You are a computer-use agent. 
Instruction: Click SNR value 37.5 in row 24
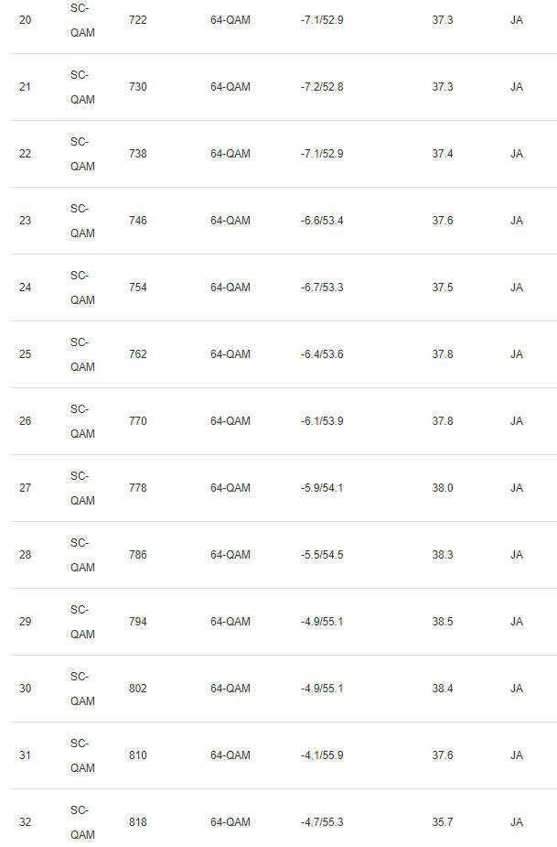coord(442,288)
